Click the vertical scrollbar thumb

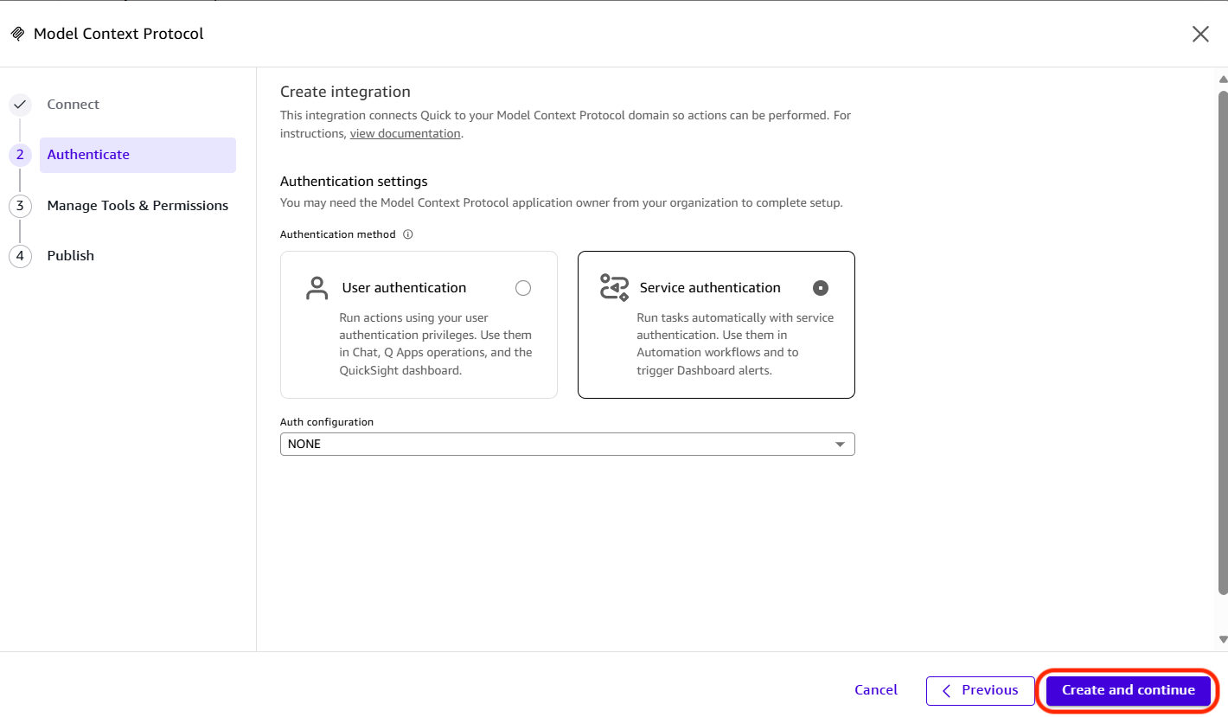(1223, 342)
